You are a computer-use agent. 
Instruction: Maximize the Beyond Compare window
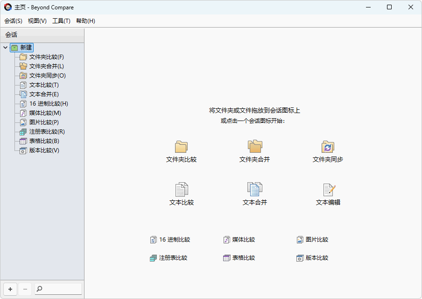click(389, 7)
